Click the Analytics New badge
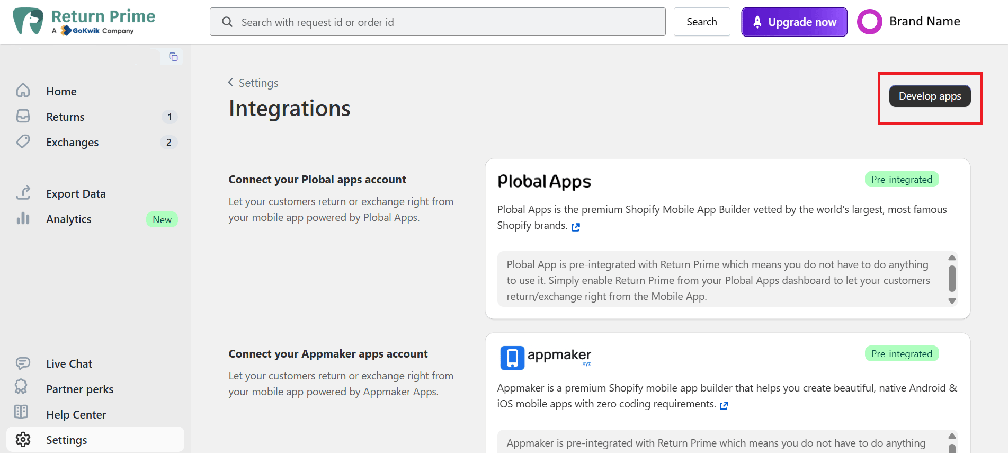1008x453 pixels. (162, 219)
